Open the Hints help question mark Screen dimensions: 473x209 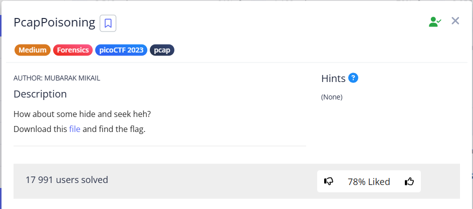(x=354, y=78)
